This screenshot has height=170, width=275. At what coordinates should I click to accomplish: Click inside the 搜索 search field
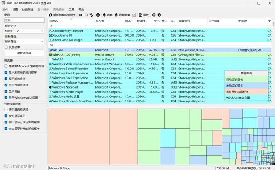click(x=24, y=20)
